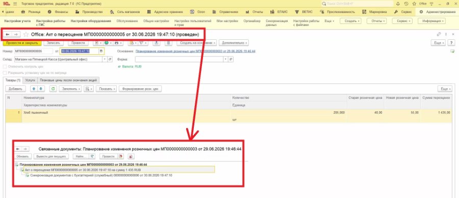Image resolution: width=459 pixels, height=198 pixels.
Task: Move the goods row up with blue arrow
Action: click(x=34, y=88)
